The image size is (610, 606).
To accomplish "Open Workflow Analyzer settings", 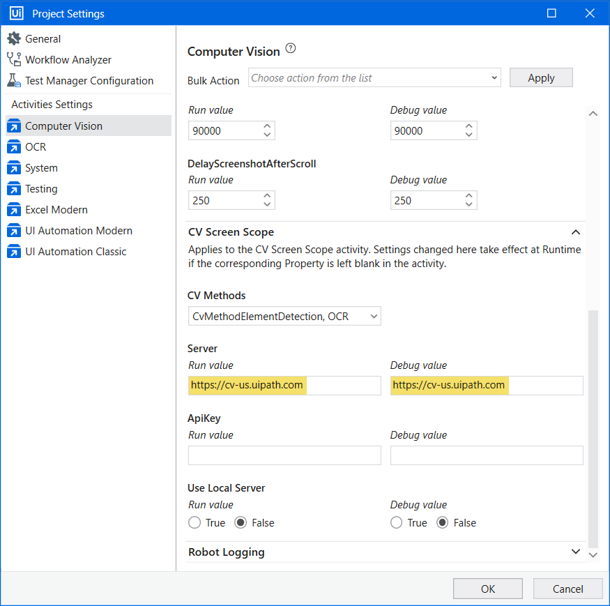I will pyautogui.click(x=89, y=59).
